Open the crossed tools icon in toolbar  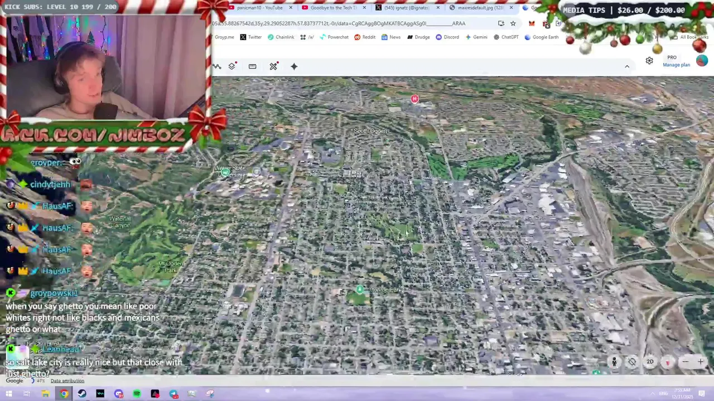[x=273, y=66]
